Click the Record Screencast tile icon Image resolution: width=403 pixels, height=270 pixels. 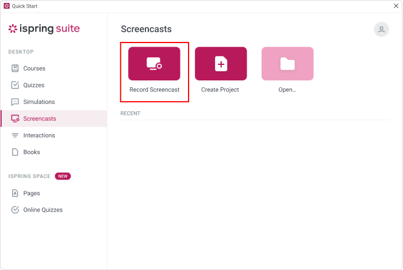[154, 63]
